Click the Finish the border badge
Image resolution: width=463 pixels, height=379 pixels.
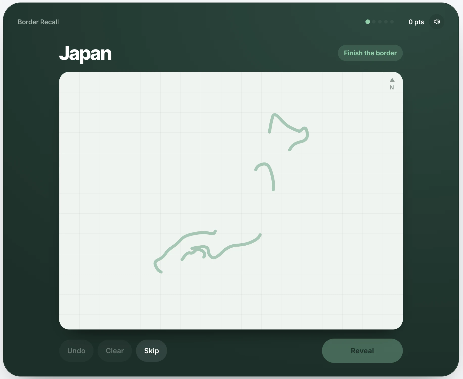pyautogui.click(x=370, y=53)
